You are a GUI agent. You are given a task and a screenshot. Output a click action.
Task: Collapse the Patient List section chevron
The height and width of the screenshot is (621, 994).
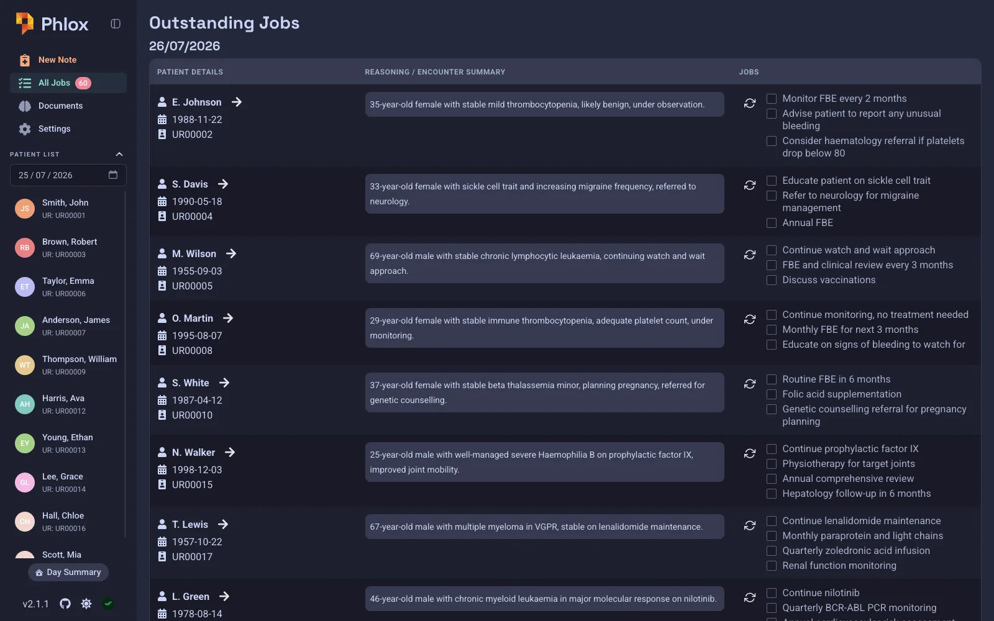[119, 154]
